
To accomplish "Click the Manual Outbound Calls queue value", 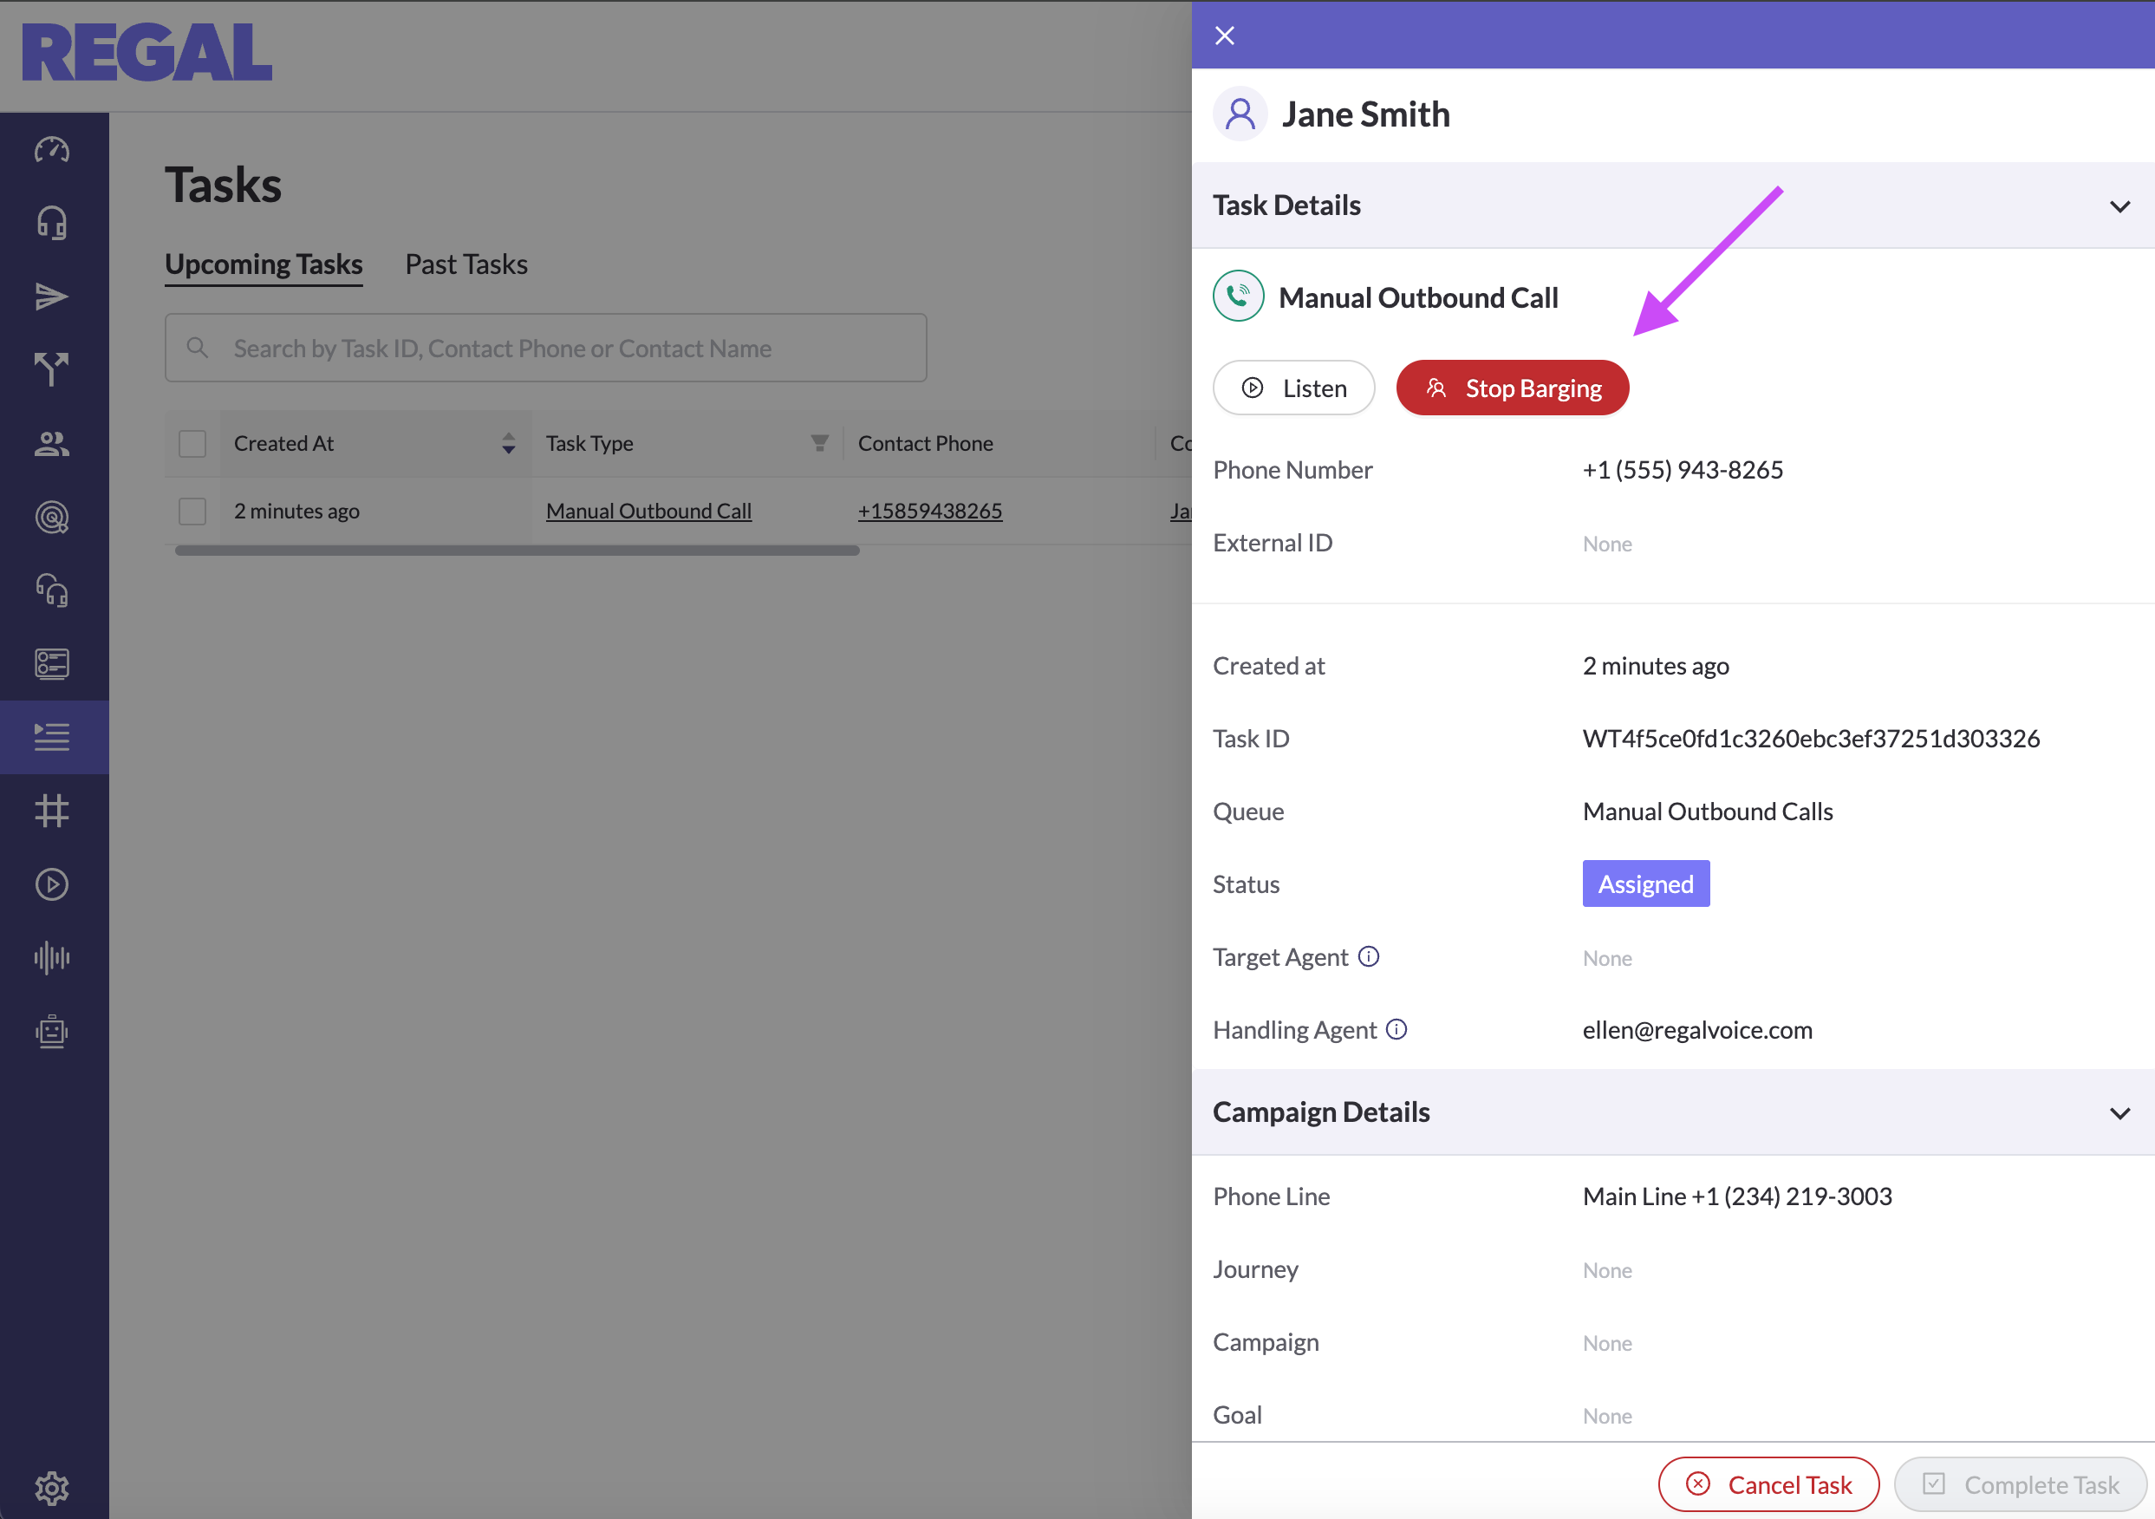I will pos(1708,812).
